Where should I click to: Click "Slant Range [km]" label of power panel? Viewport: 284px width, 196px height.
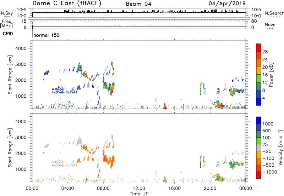click(x=10, y=75)
